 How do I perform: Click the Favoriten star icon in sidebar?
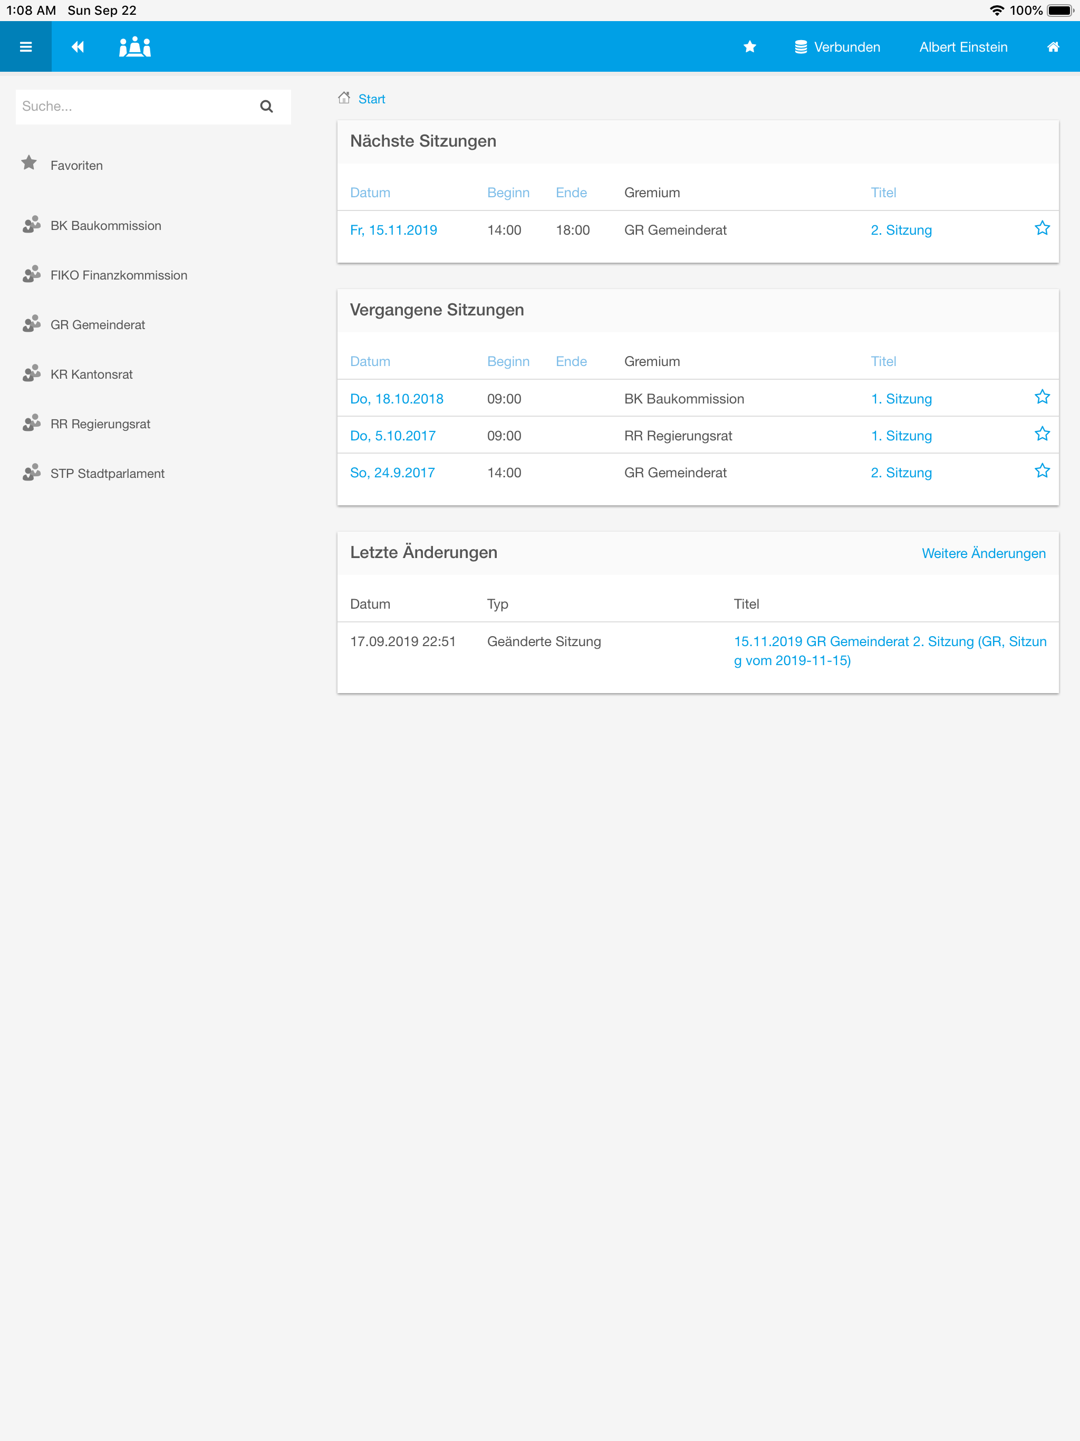point(30,163)
